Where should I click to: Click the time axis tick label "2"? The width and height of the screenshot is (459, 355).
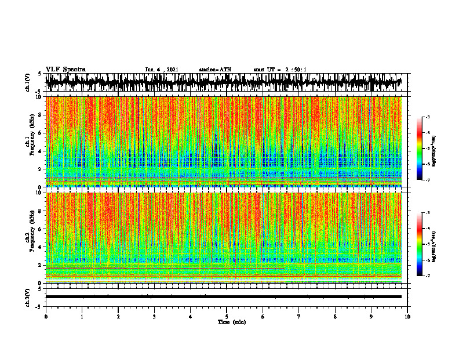click(118, 317)
